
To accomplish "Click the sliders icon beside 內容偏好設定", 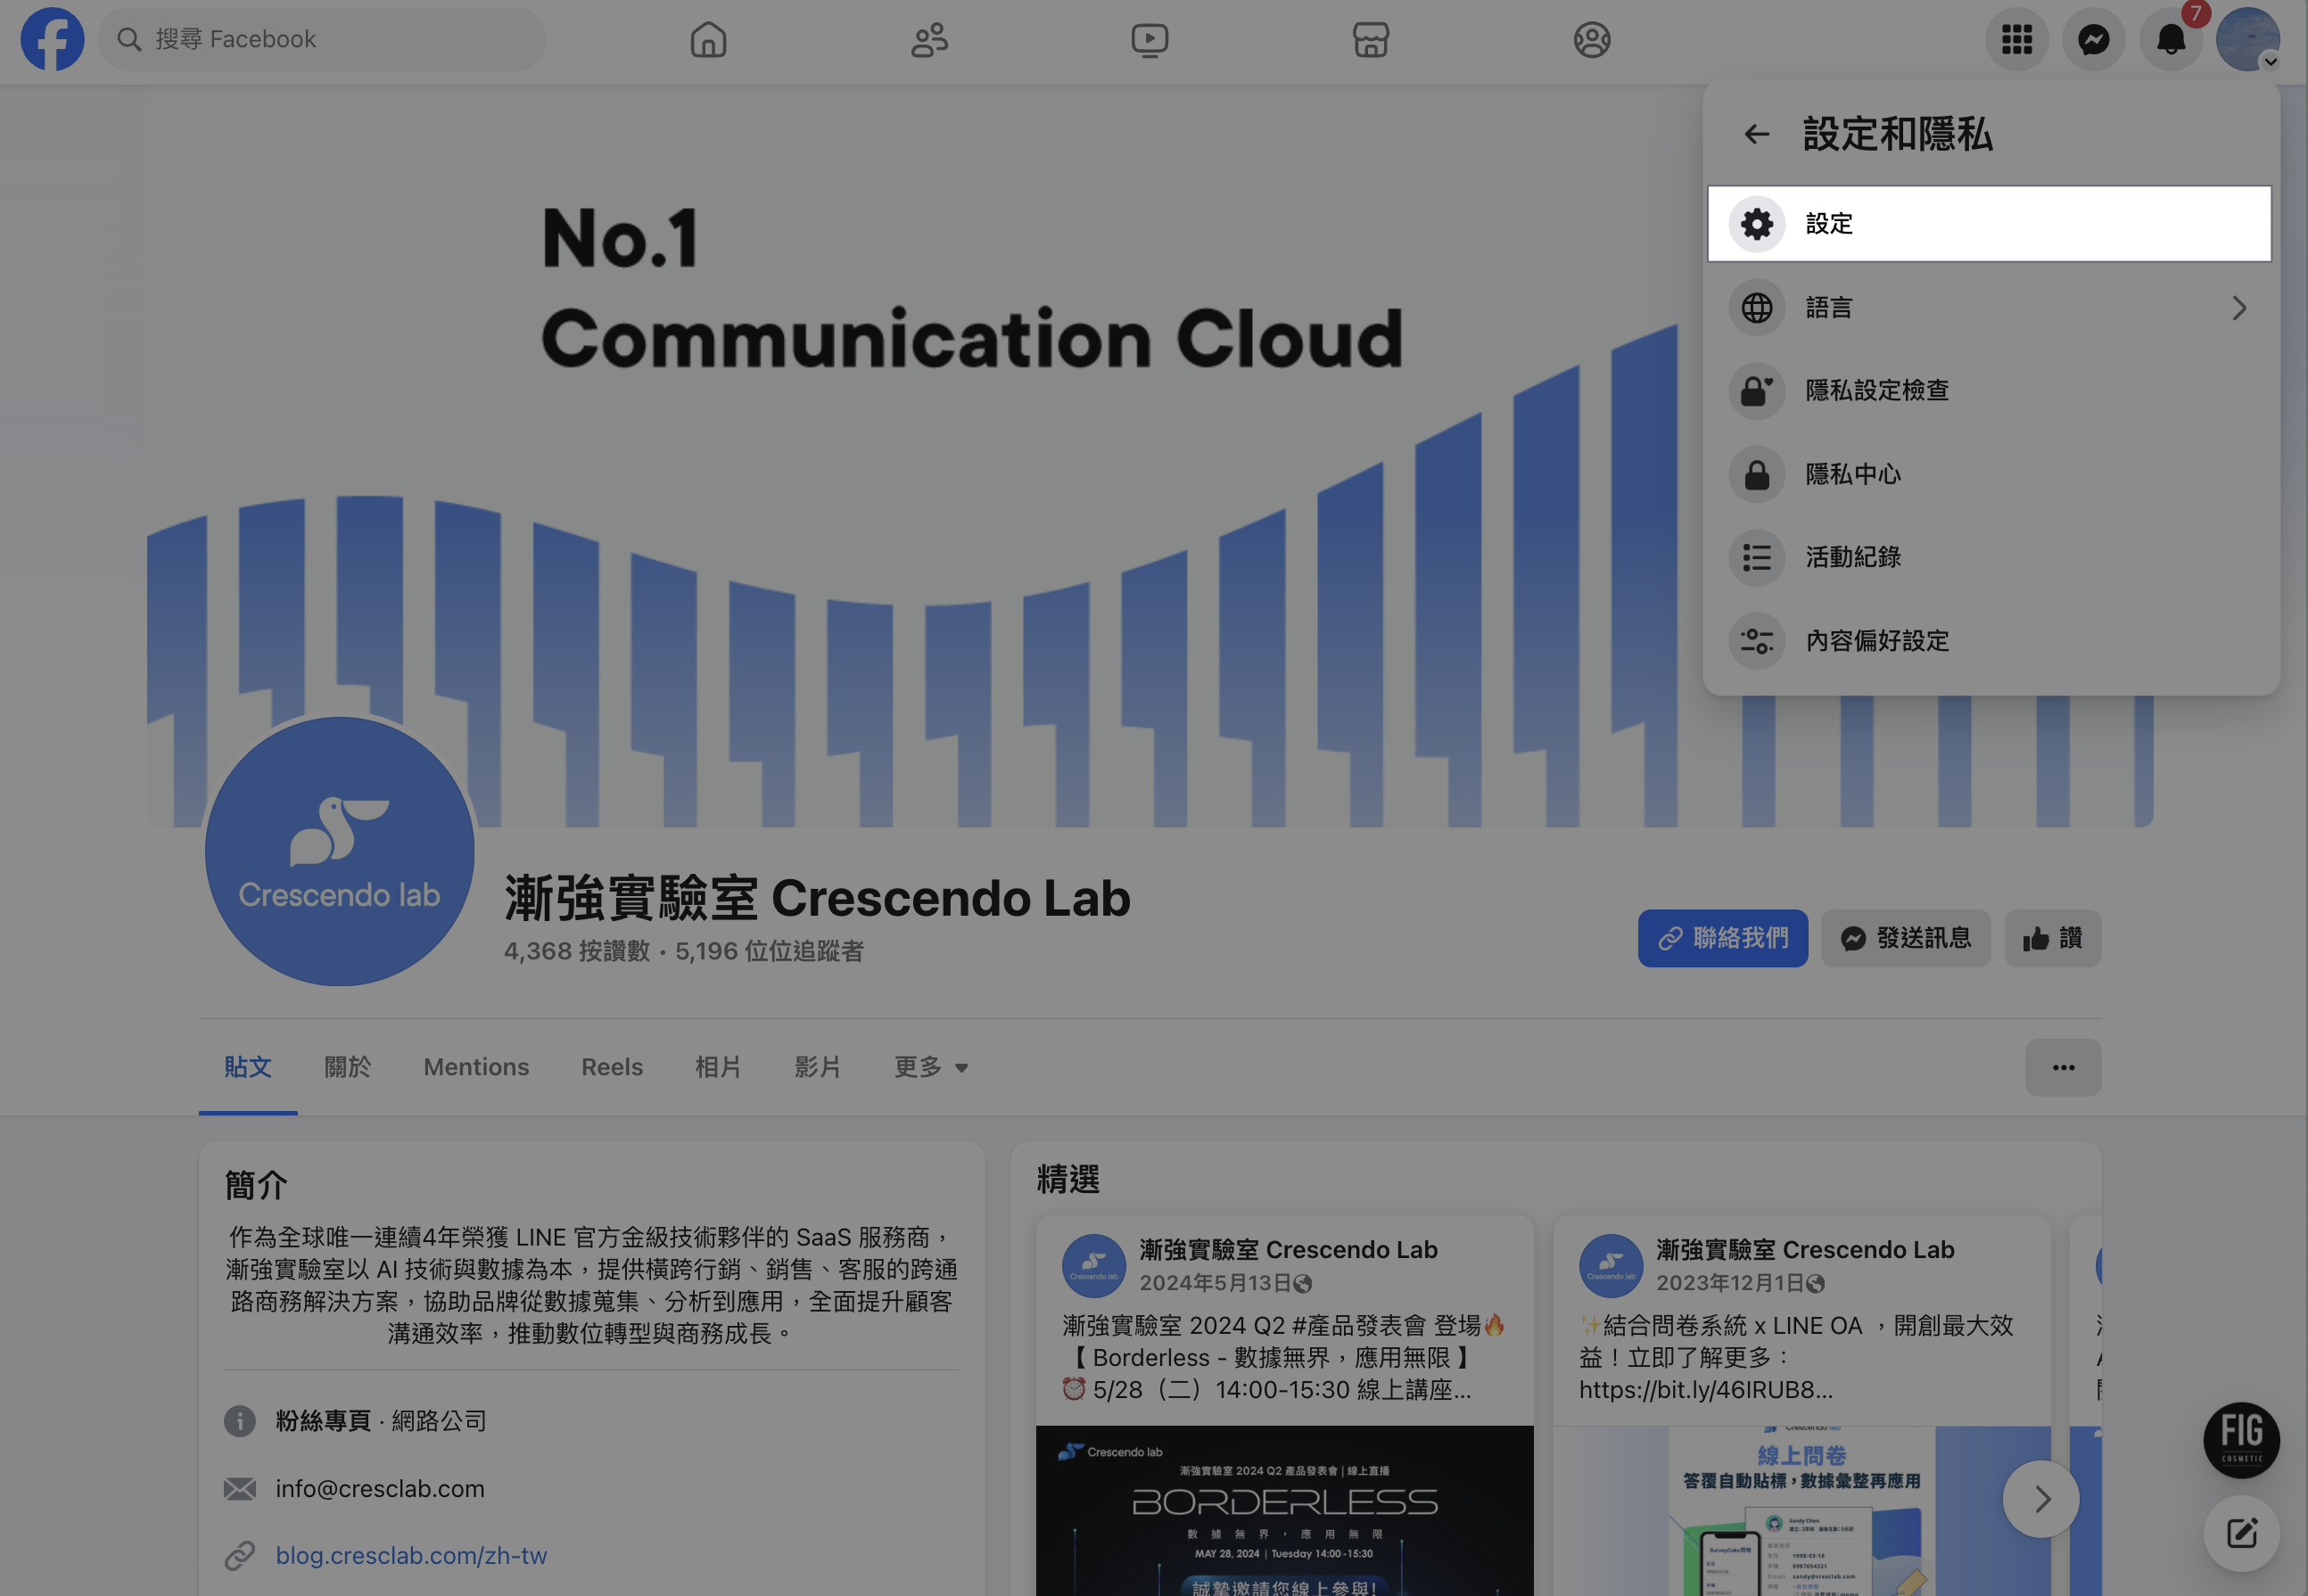I will 1757,641.
